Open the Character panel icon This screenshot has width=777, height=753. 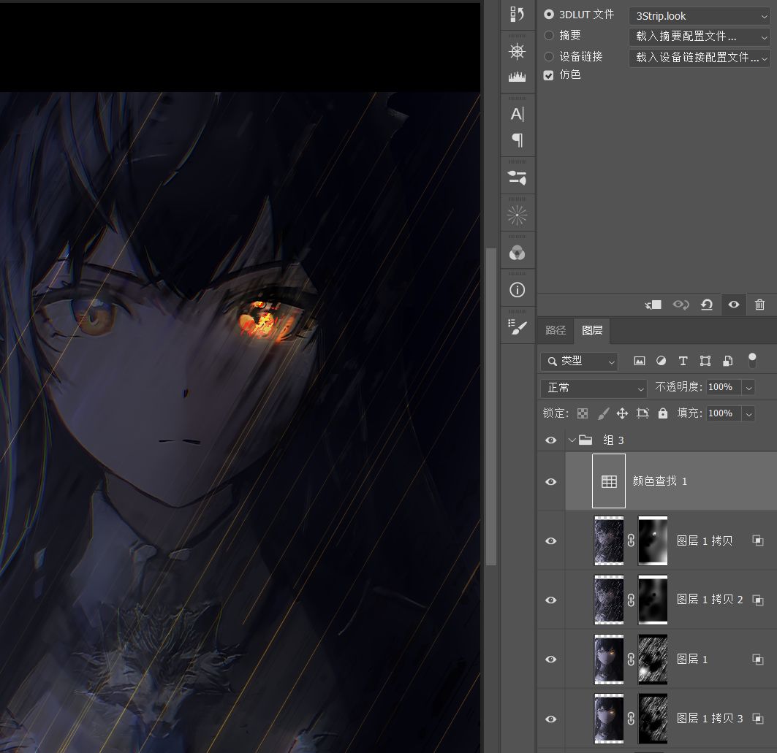[517, 115]
